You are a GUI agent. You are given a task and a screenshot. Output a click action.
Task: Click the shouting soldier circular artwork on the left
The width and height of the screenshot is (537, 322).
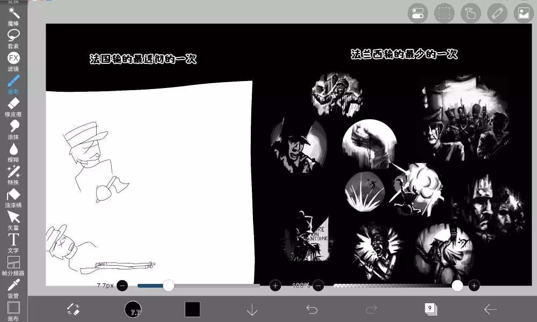[299, 145]
